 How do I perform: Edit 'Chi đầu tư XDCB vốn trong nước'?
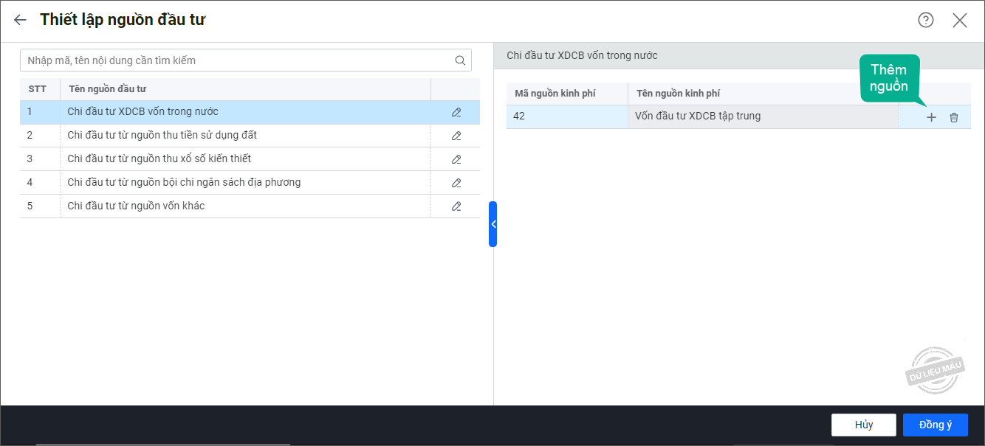coord(456,112)
